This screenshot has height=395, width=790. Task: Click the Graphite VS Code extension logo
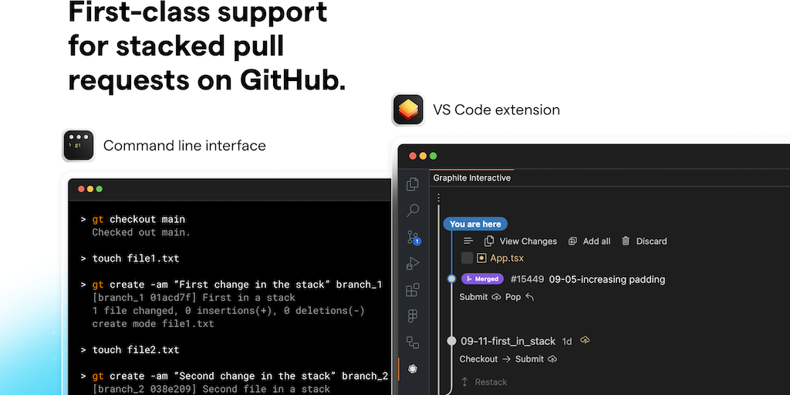coord(408,110)
